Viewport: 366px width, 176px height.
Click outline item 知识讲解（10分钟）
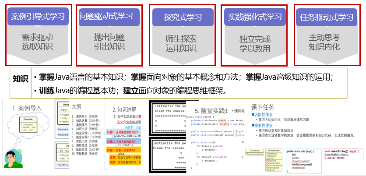tap(86, 120)
